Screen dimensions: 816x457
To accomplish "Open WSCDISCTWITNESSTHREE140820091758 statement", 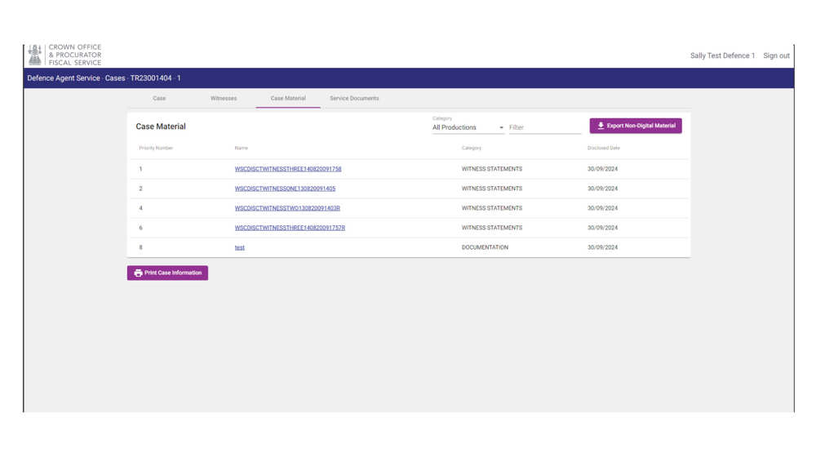I will pos(288,169).
